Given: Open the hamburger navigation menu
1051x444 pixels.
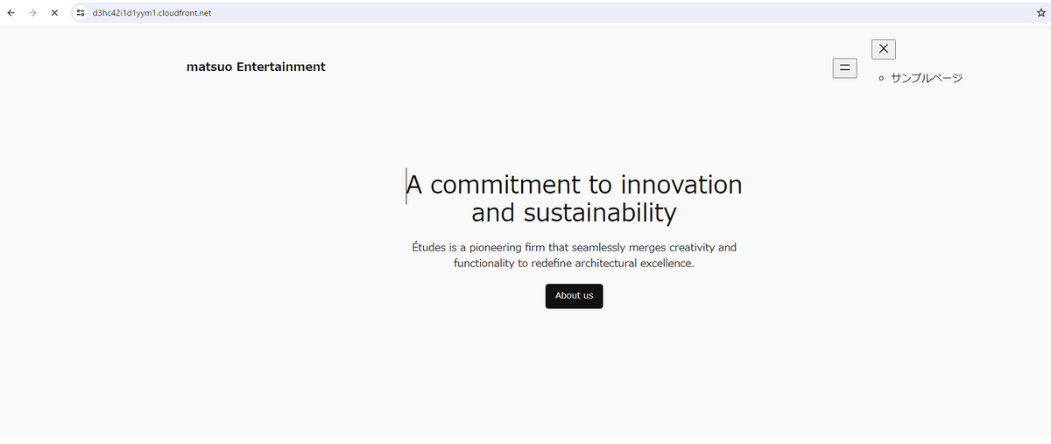Looking at the screenshot, I should (x=844, y=67).
